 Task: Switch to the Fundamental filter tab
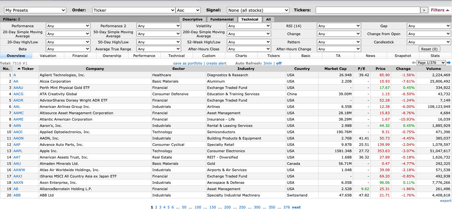(x=222, y=19)
